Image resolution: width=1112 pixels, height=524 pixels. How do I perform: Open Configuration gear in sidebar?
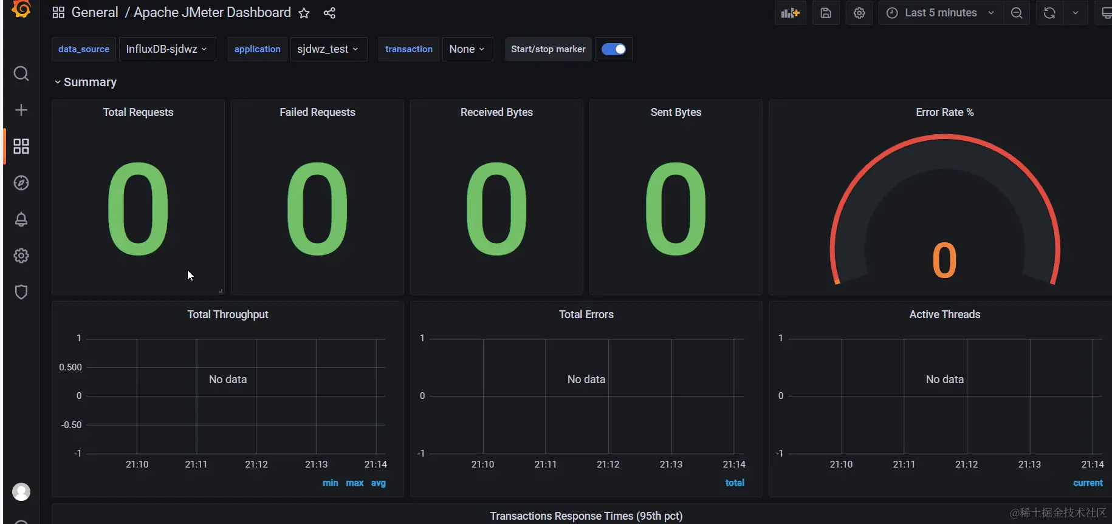pyautogui.click(x=21, y=256)
